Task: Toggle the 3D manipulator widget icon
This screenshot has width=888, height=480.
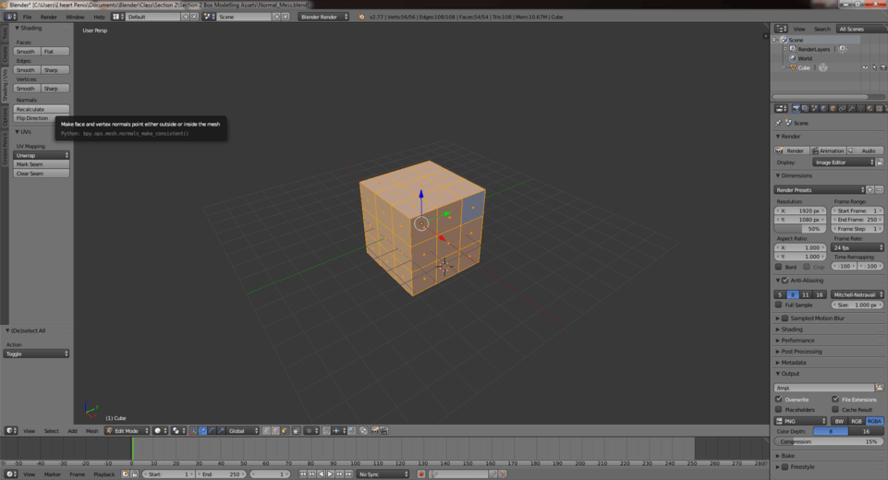Action: [193, 431]
